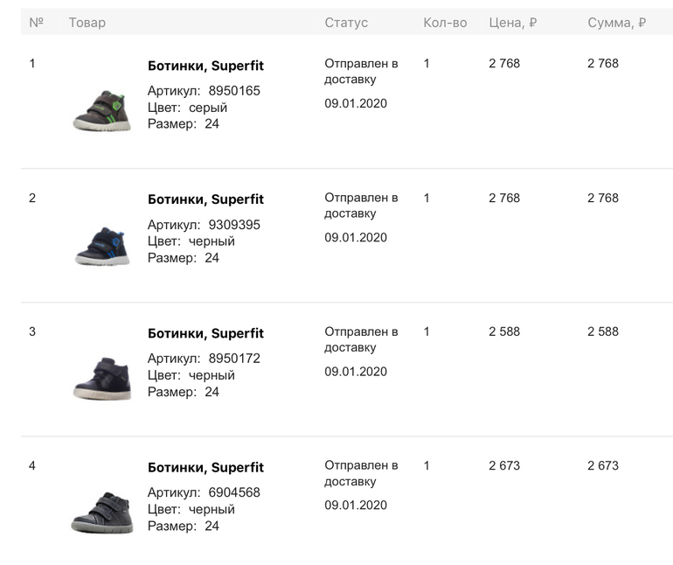
Task: Select article number 9309395
Action: point(234,225)
